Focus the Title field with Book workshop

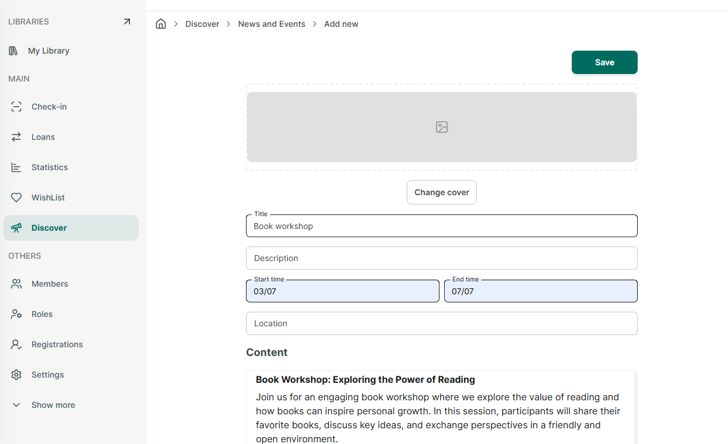click(442, 226)
